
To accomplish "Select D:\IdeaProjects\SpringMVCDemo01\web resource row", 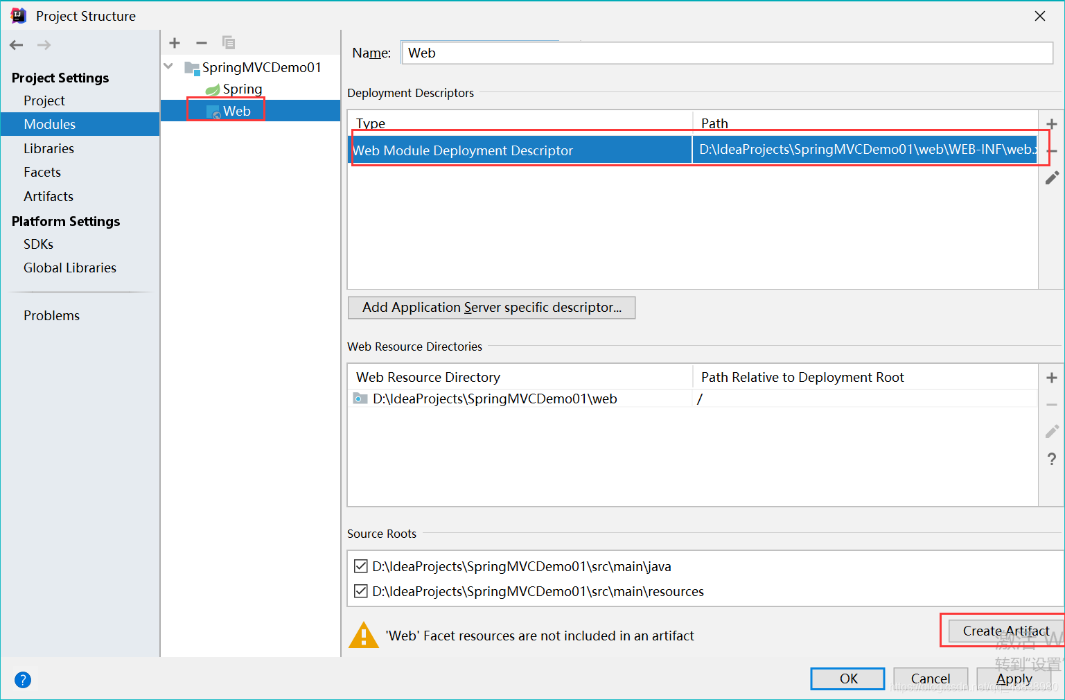I will [692, 399].
